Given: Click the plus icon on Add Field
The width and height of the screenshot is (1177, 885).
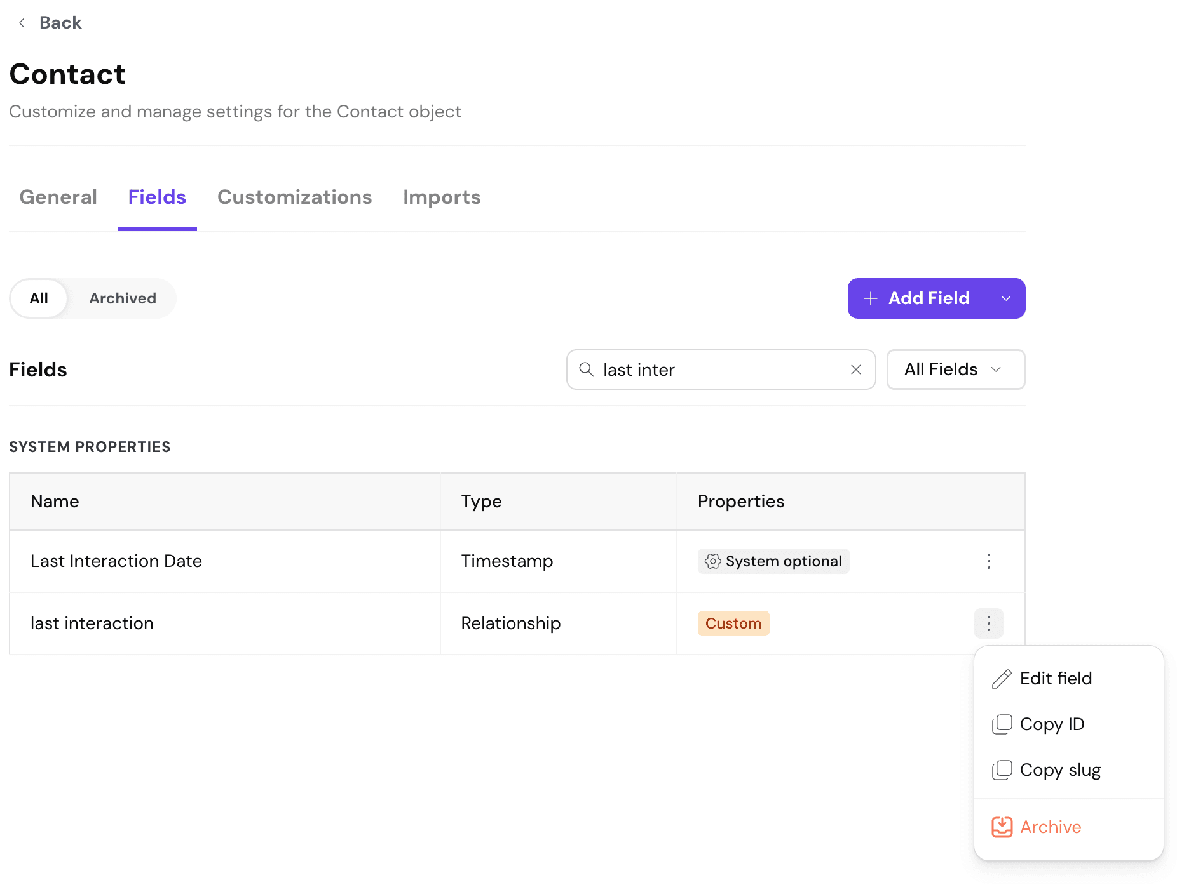Looking at the screenshot, I should (x=871, y=298).
